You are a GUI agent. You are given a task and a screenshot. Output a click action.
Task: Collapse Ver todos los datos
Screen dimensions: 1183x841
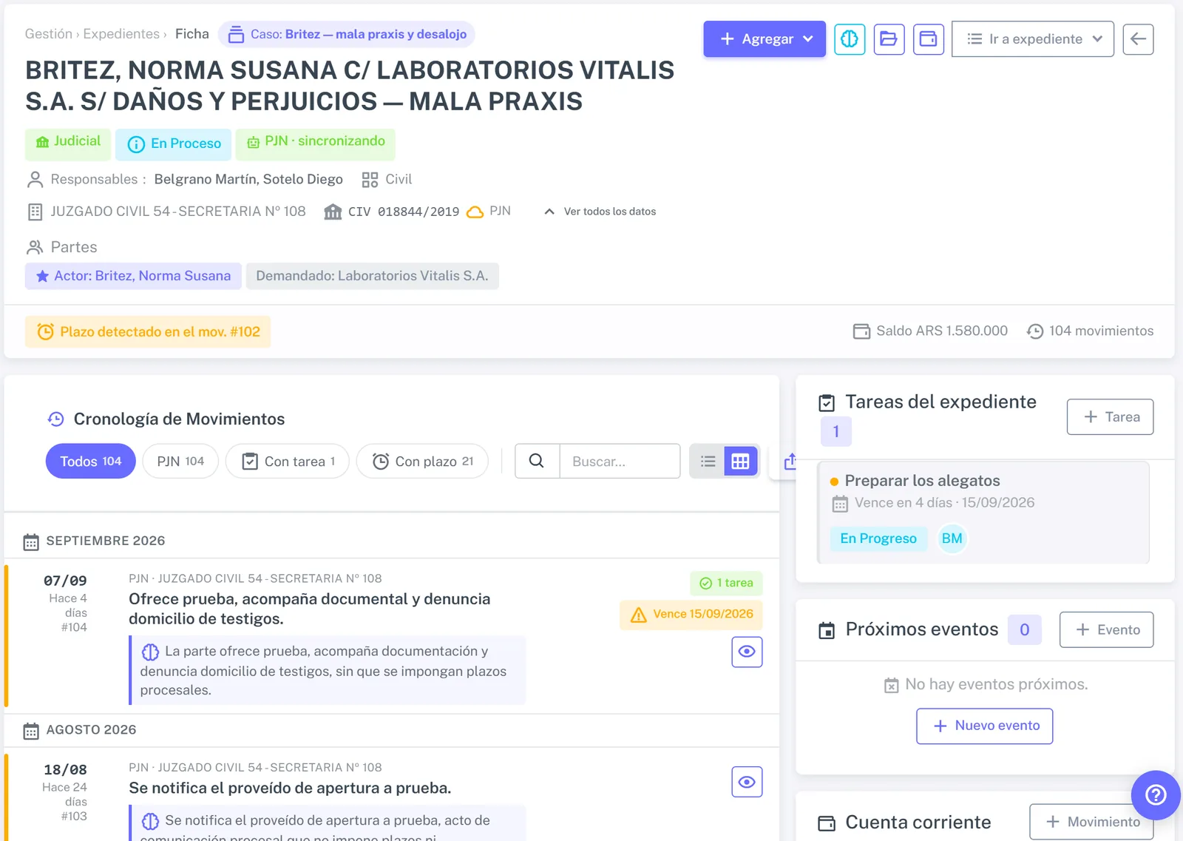(600, 212)
